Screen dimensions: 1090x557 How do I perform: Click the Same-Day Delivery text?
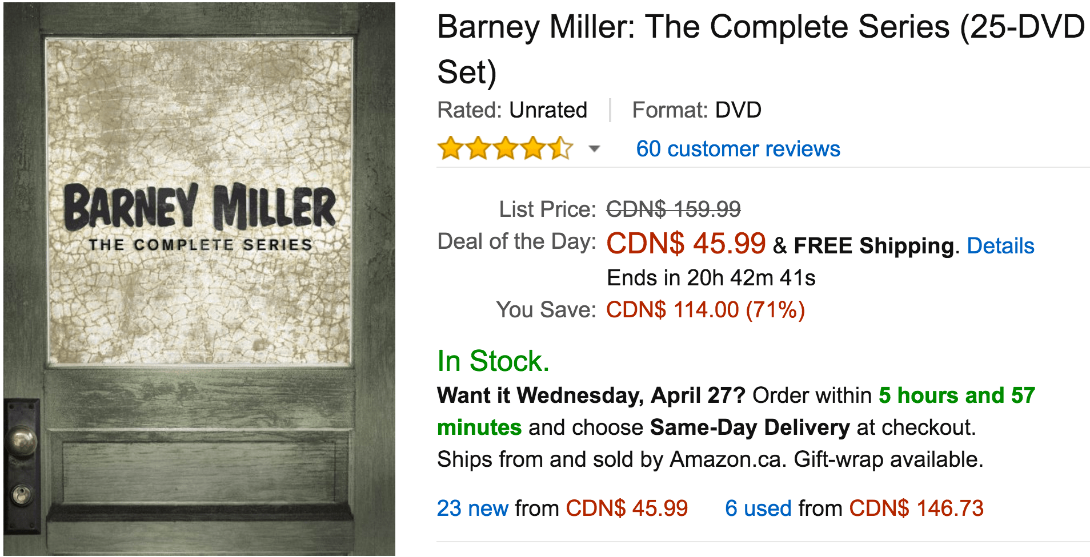[750, 427]
